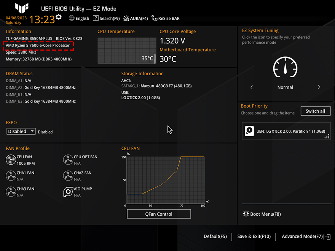Click the drag handle dots on boot entry
This screenshot has height=251, width=335.
tap(327, 137)
